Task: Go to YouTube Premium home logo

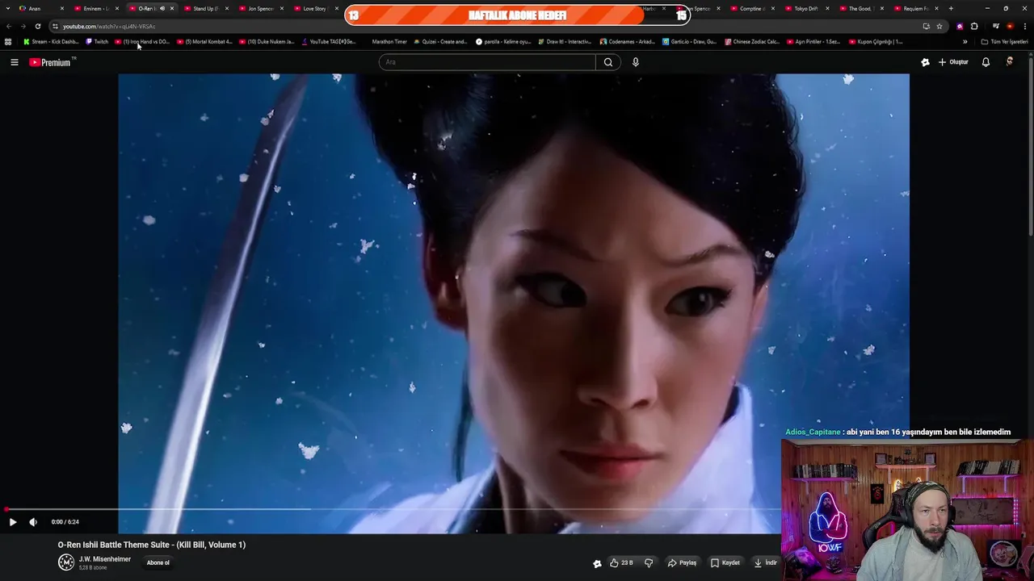Action: click(51, 62)
